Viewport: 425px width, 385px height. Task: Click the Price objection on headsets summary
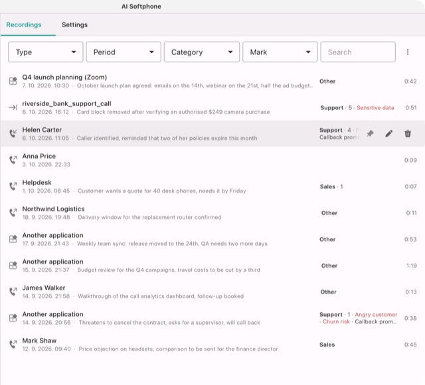(179, 349)
